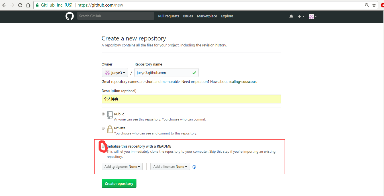
Task: Open notifications bell
Action: [291, 17]
